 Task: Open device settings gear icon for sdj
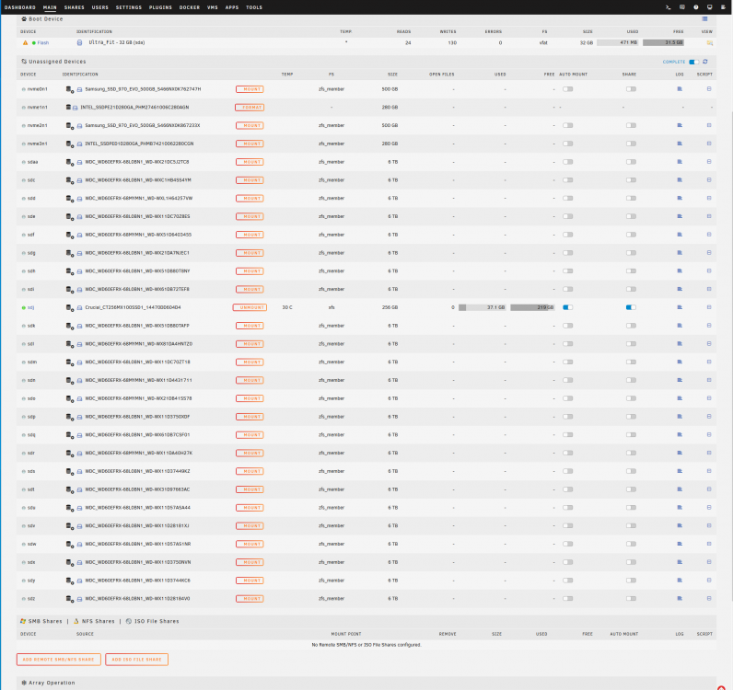[70, 307]
